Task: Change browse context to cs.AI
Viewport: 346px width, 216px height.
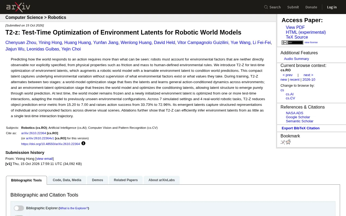Action: (290, 94)
